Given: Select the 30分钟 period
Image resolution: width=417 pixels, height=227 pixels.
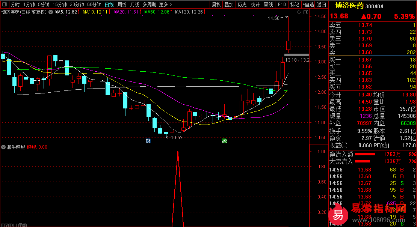Looking at the screenshot, I should tap(77, 5).
